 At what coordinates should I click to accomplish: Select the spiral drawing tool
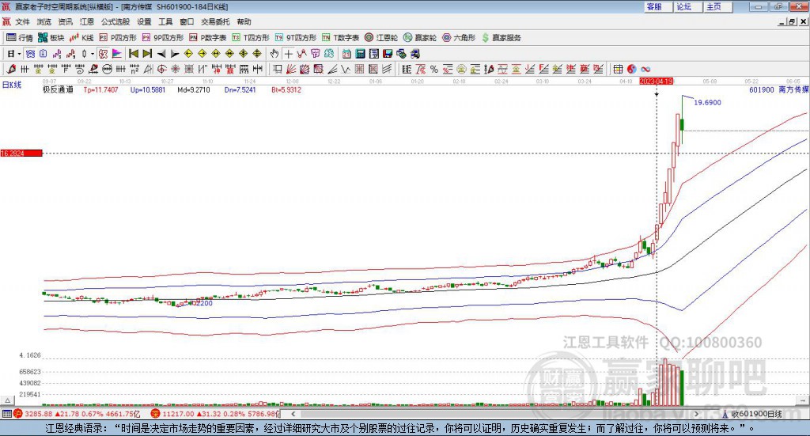tap(80, 69)
